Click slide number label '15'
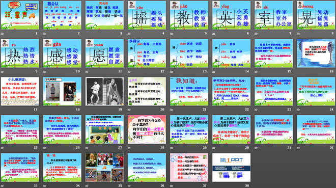This screenshot has height=188, width=336. pyautogui.click(x=289, y=71)
